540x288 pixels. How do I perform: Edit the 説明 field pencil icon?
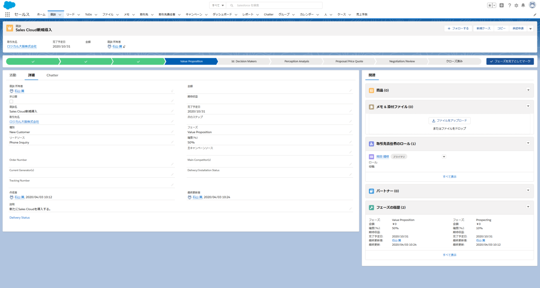pyautogui.click(x=350, y=209)
